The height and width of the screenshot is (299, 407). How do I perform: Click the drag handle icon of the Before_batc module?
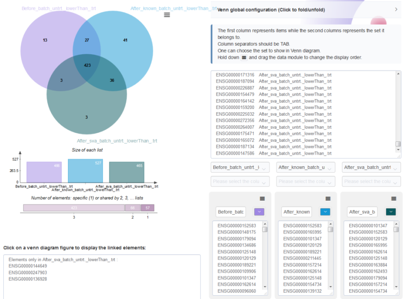tap(262, 198)
